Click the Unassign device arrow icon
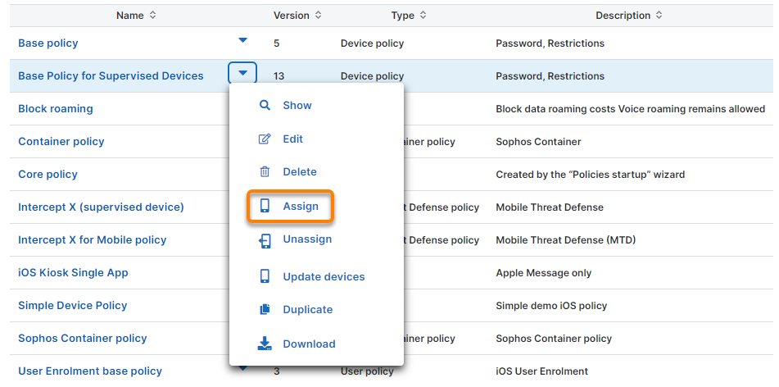The height and width of the screenshot is (387, 779). pos(265,240)
